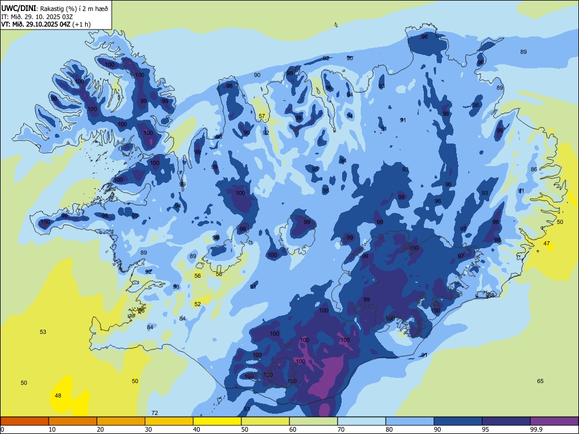Select the purple above-99.9 legend swatch
The image size is (579, 434).
pyautogui.click(x=554, y=421)
